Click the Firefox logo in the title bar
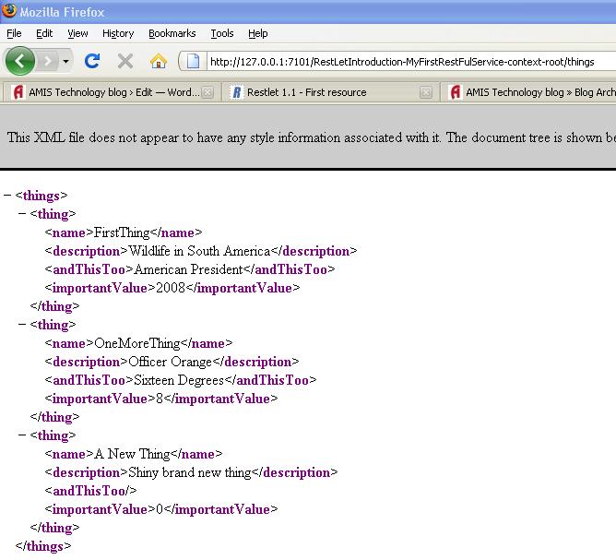This screenshot has width=616, height=560. point(9,12)
